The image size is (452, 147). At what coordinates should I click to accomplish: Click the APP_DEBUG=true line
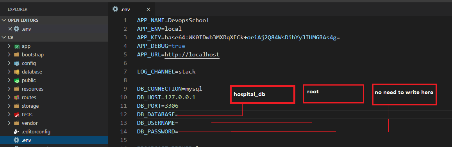point(161,46)
